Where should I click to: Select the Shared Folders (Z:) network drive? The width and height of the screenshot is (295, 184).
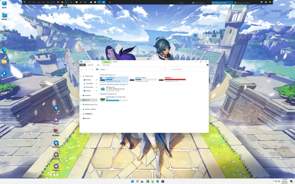coord(114,99)
